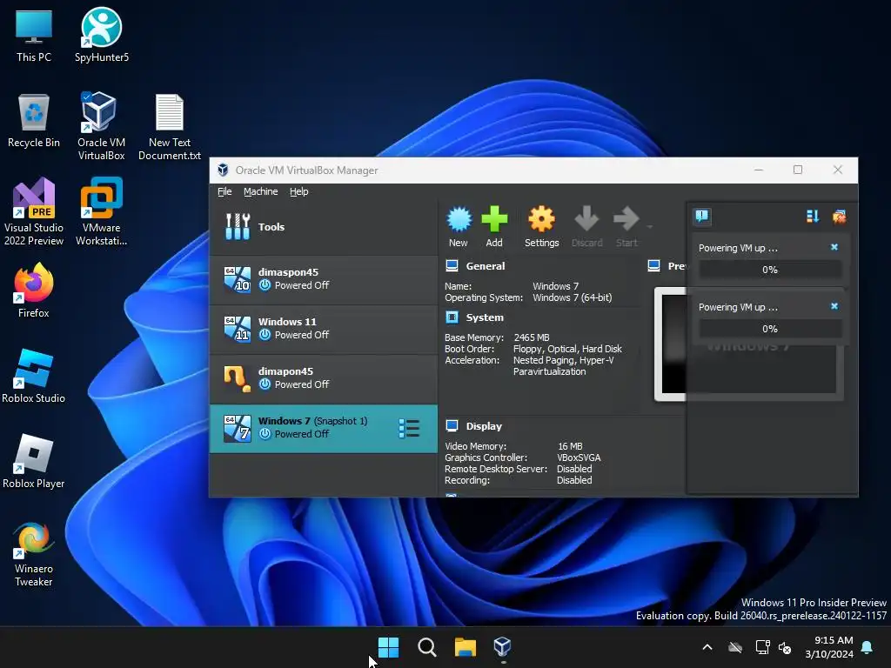This screenshot has width=891, height=668.
Task: Open New Text Document.txt file
Action: pyautogui.click(x=170, y=127)
